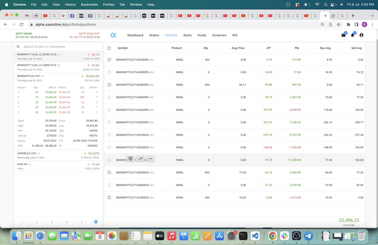Open the Bookmarks menu in menu bar
The height and width of the screenshot is (245, 378).
coord(89,5)
